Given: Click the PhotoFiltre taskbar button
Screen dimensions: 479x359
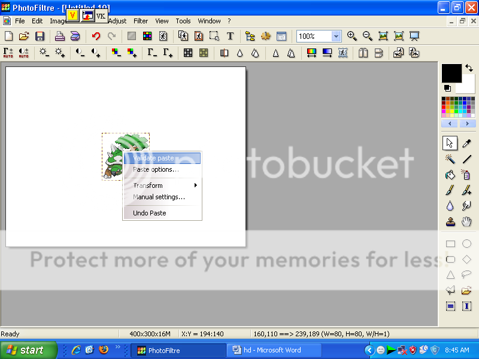Looking at the screenshot, I should coord(178,351).
